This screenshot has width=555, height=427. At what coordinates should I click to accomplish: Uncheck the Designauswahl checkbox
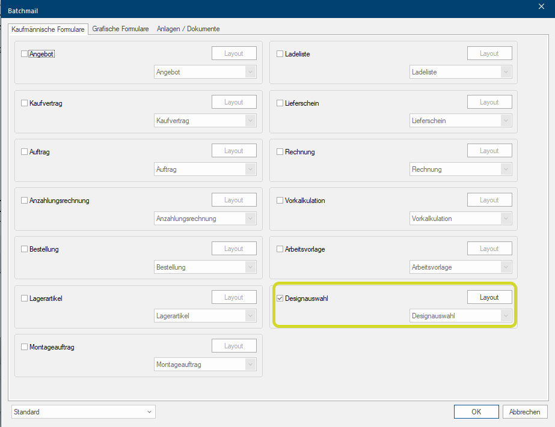(280, 298)
